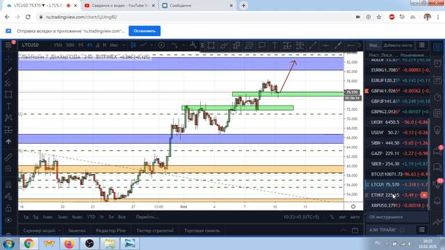Open Редактор Pine tab

[111, 231]
